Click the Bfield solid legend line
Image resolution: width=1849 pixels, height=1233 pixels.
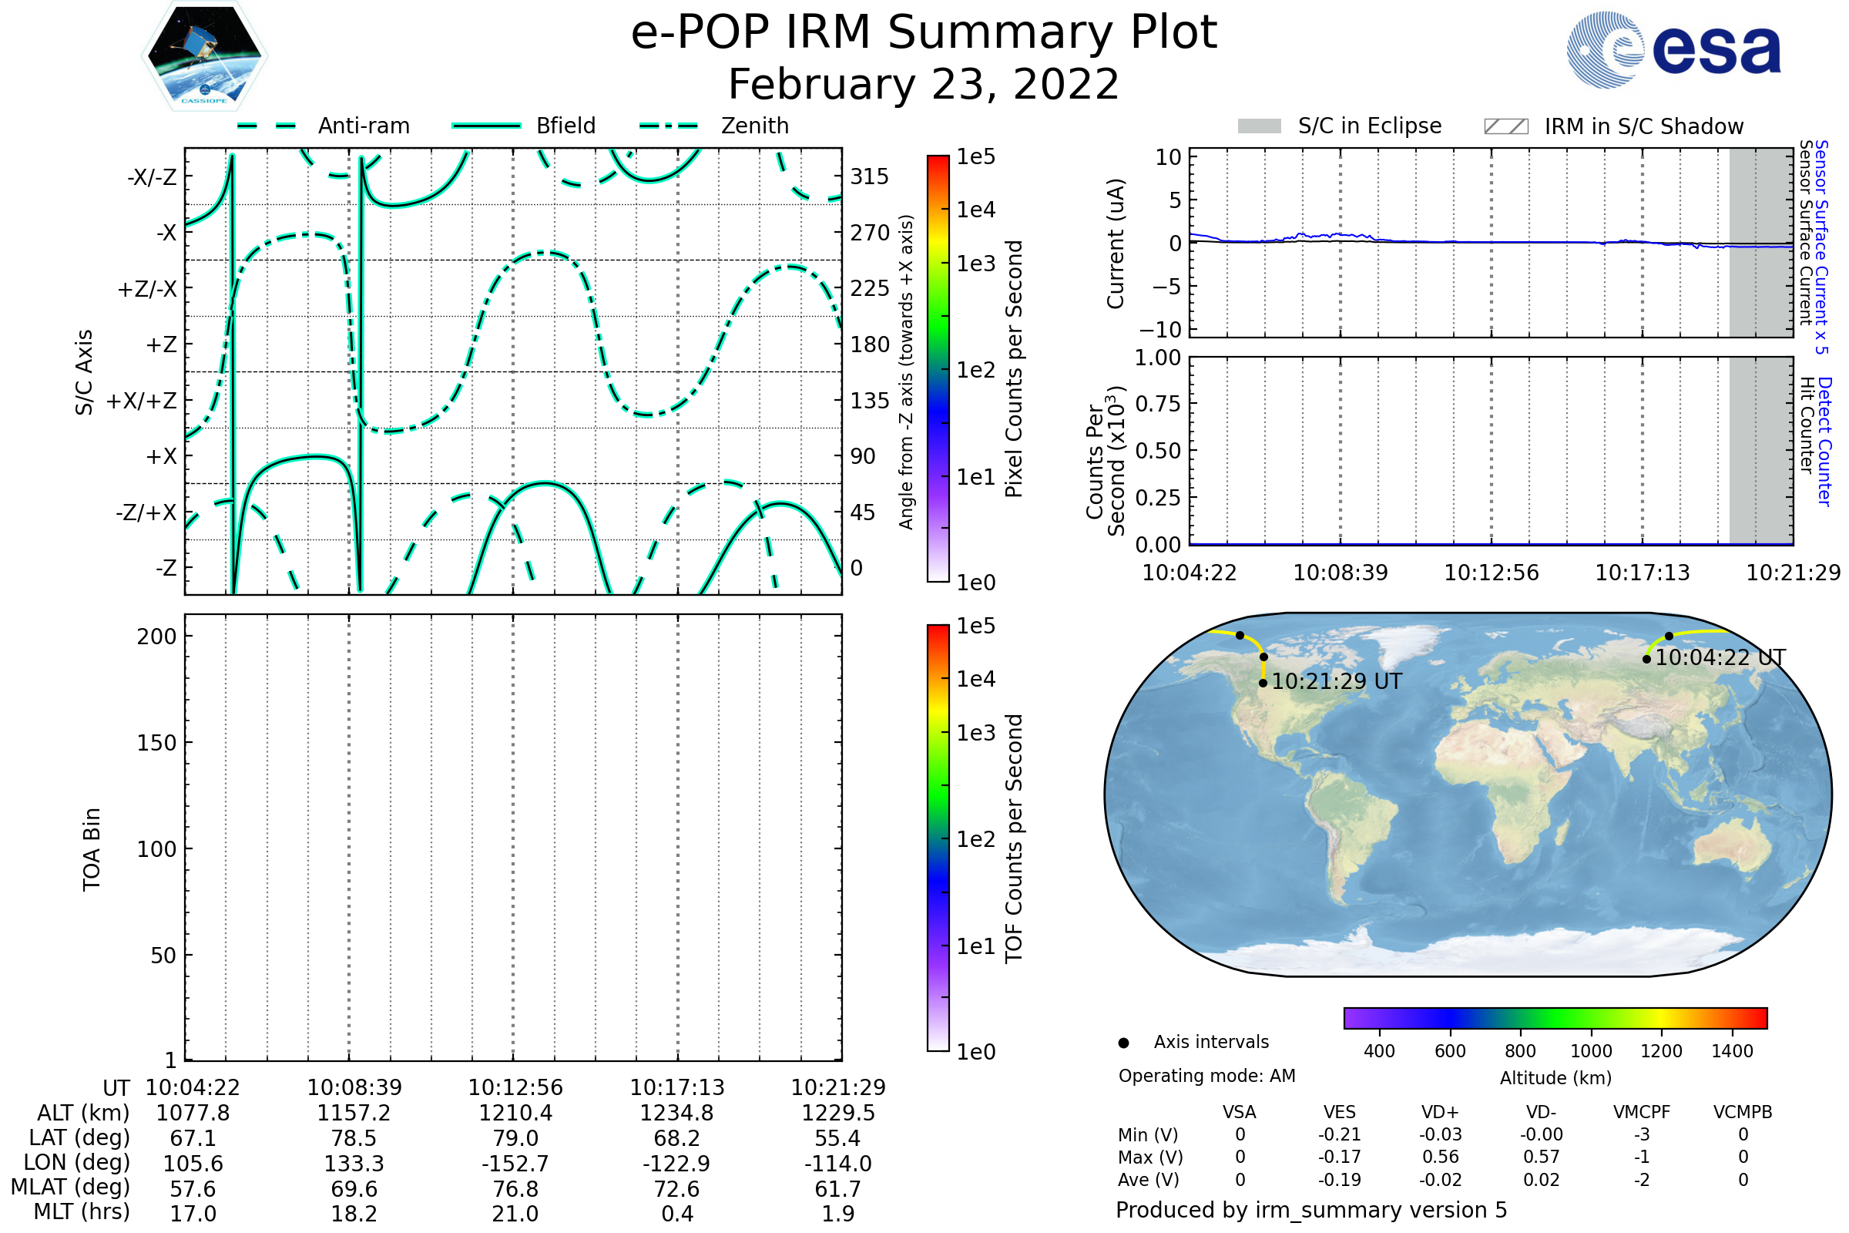click(x=486, y=126)
